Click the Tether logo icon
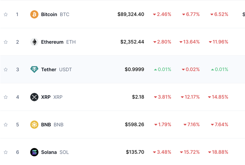The width and height of the screenshot is (245, 165). click(34, 69)
